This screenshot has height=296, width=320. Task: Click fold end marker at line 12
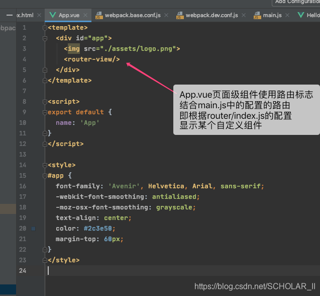[x=45, y=144]
